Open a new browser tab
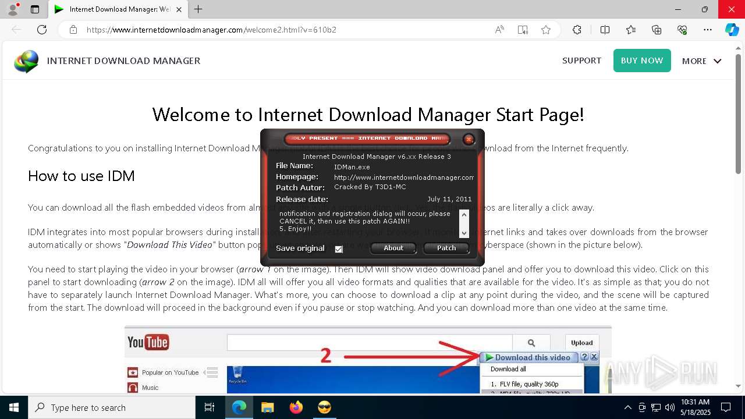The width and height of the screenshot is (745, 419). click(198, 9)
